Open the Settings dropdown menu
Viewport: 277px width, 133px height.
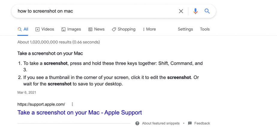coord(185,29)
